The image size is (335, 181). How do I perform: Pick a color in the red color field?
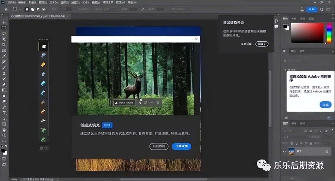click(307, 33)
